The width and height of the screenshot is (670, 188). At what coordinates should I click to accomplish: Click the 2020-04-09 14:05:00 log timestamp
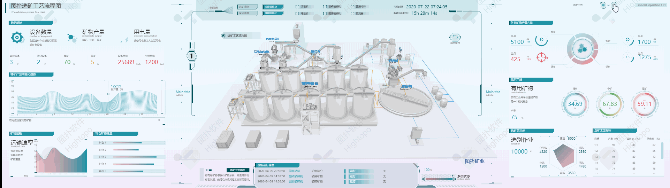pyautogui.click(x=271, y=181)
